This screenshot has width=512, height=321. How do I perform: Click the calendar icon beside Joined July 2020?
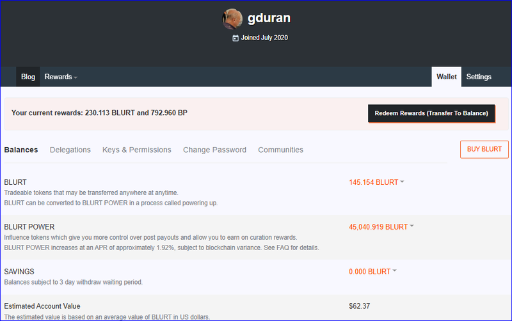(x=236, y=38)
